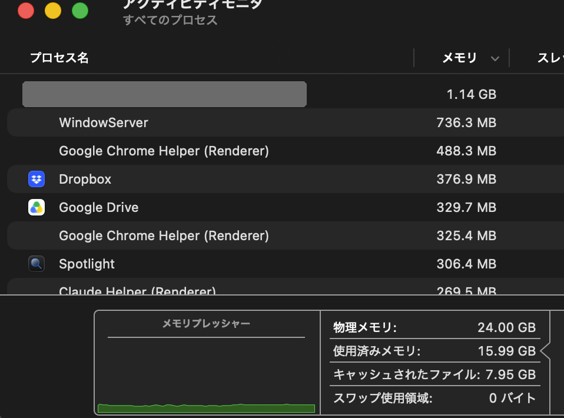Click the 使用済みメモリ 15.99 GB entry
Viewport: 564px width, 418px height.
click(x=434, y=351)
